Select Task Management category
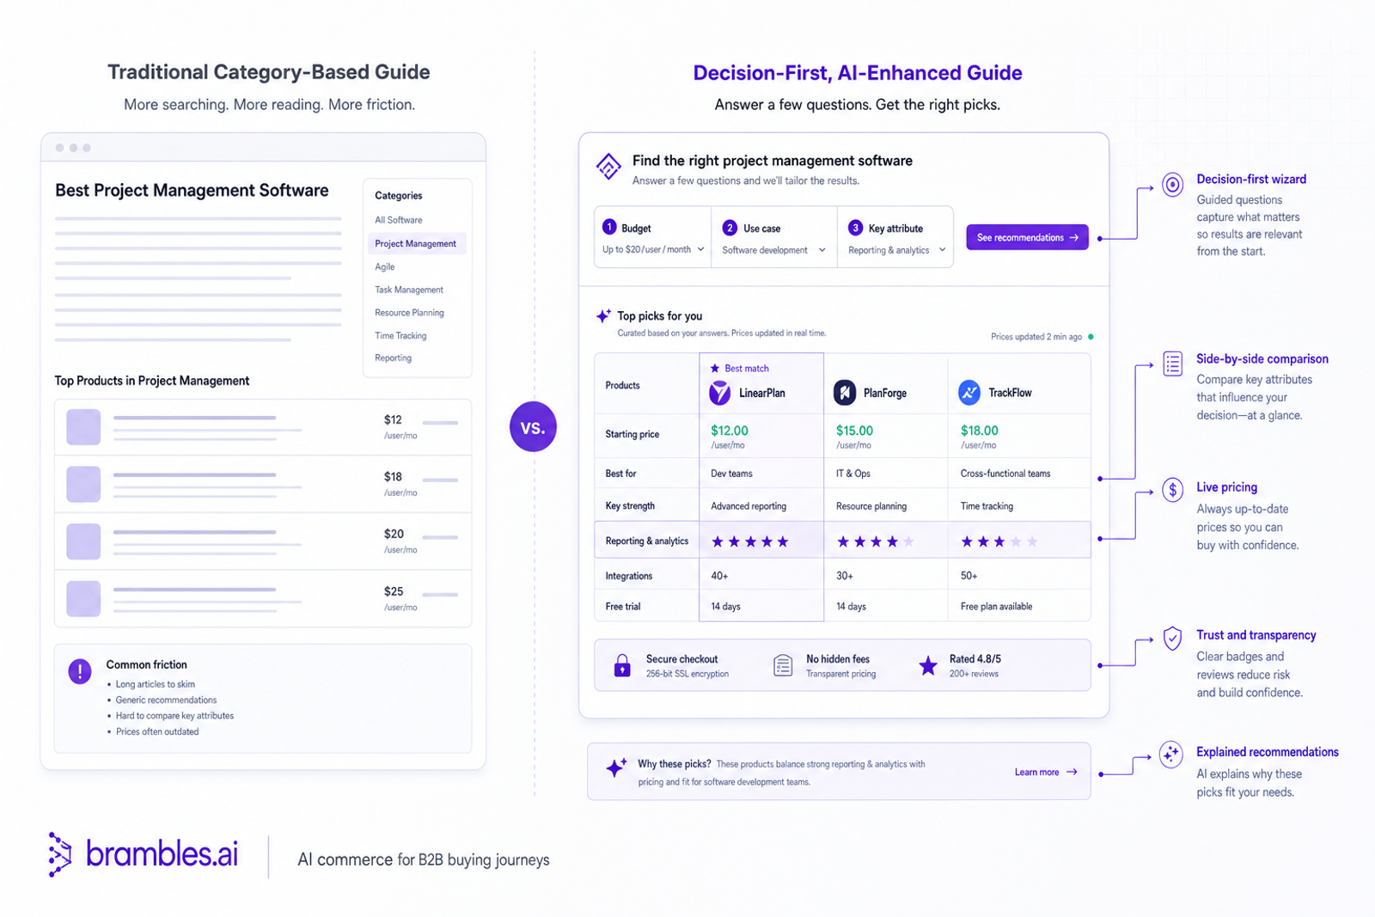1375x917 pixels. (409, 290)
